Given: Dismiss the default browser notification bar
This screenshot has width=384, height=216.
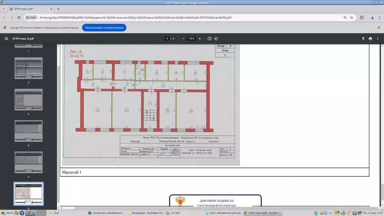Looking at the screenshot, I should point(379,28).
